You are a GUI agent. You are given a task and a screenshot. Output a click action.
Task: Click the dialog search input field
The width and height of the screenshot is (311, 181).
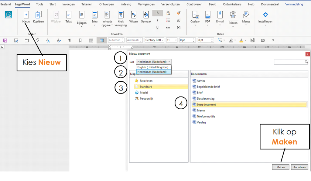289,62
